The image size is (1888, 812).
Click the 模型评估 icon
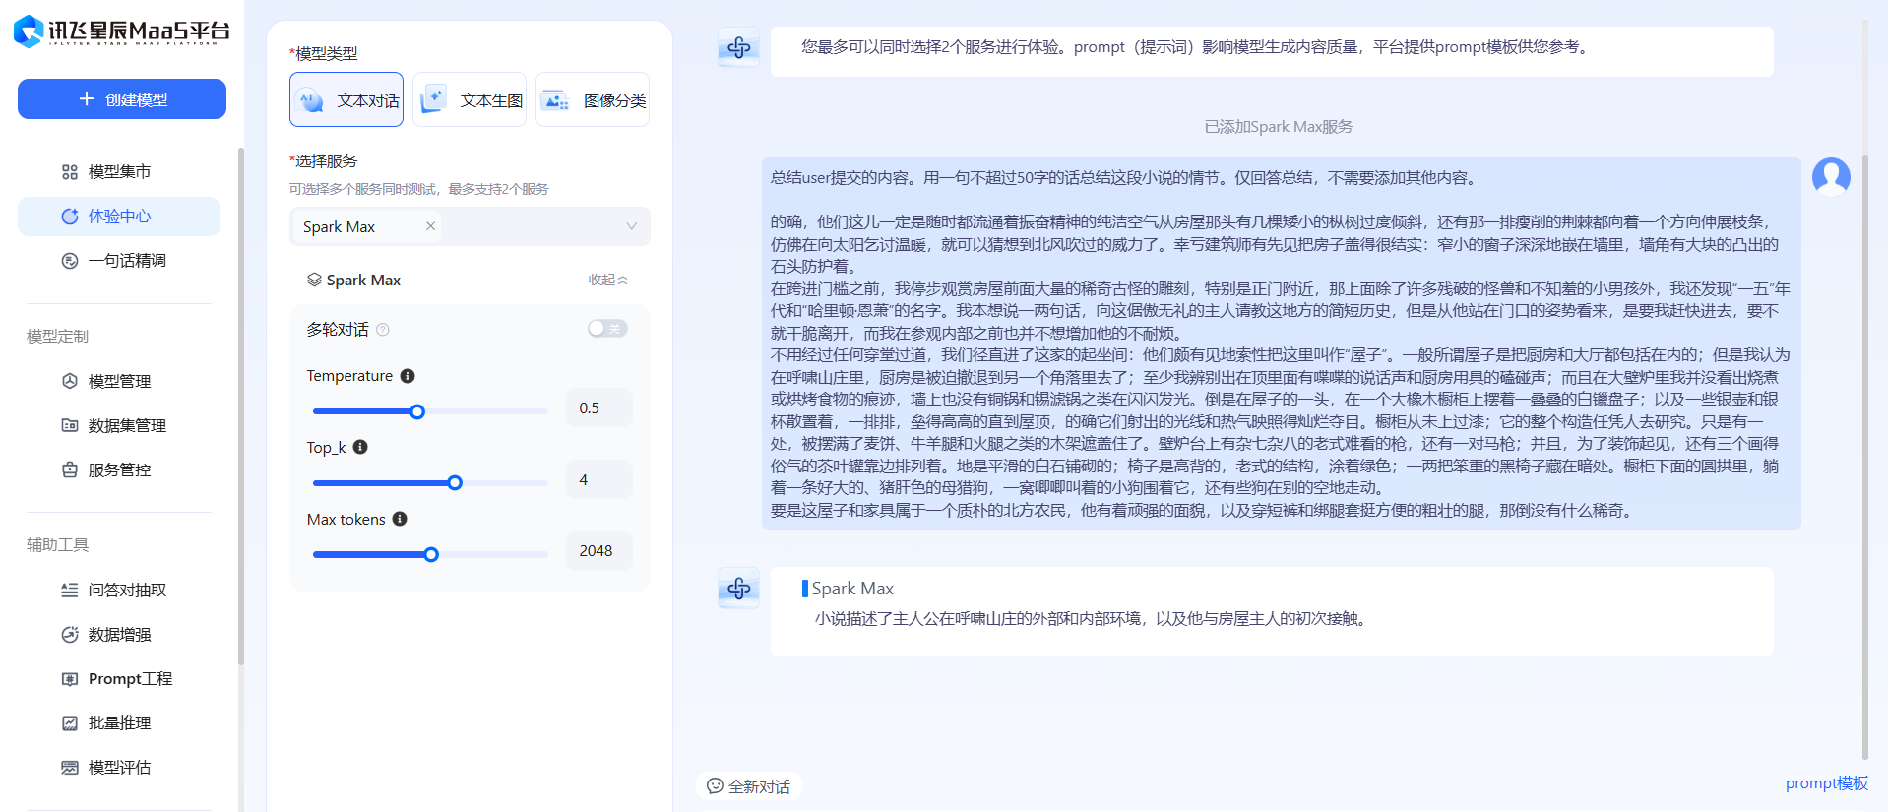(70, 768)
